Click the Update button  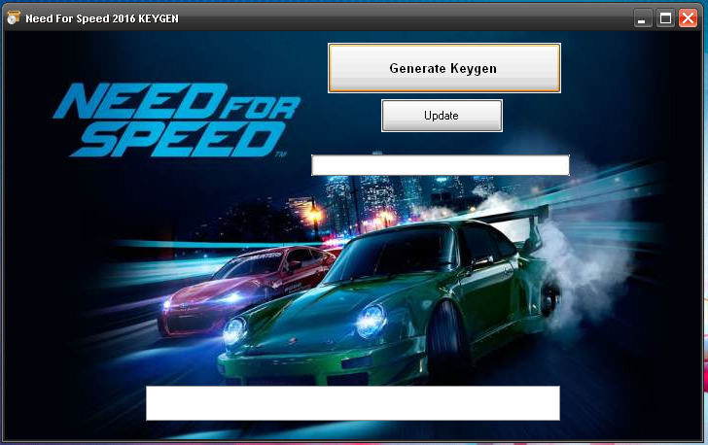(x=442, y=116)
